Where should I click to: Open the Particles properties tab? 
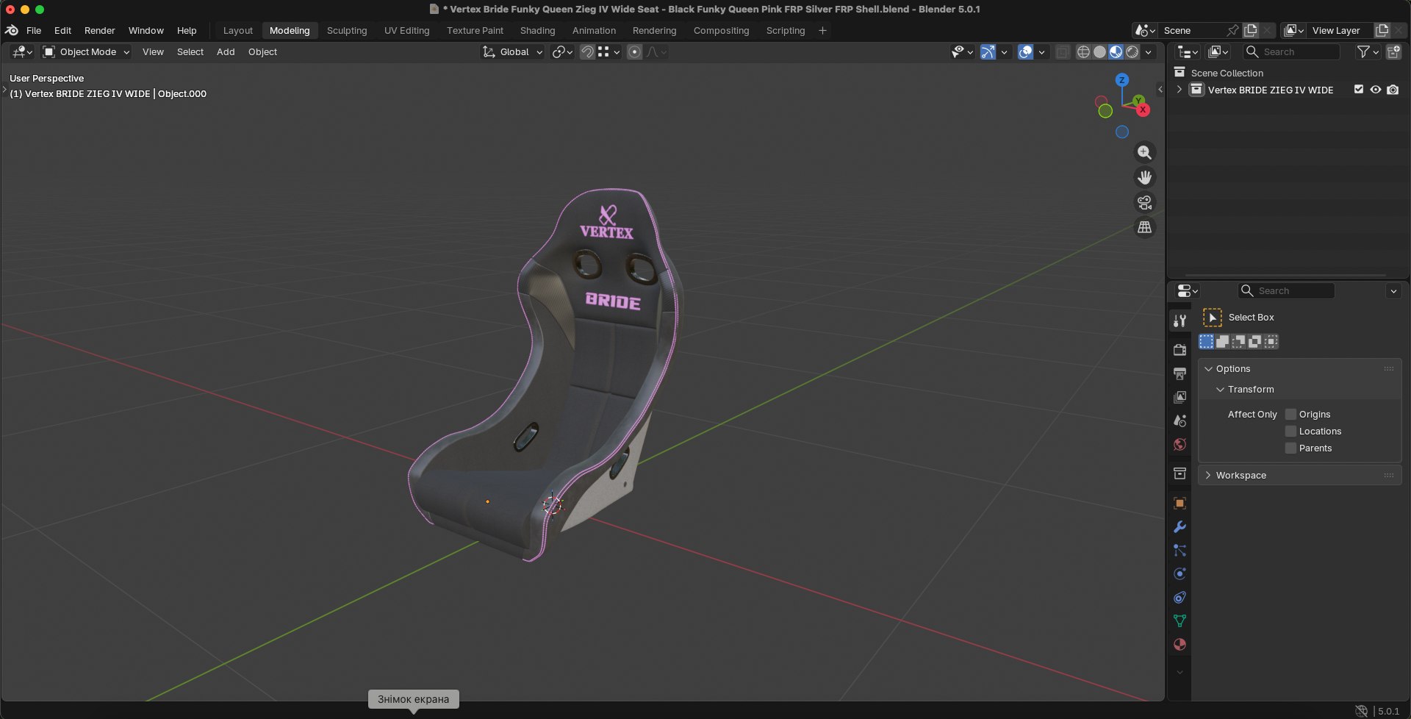pyautogui.click(x=1180, y=551)
